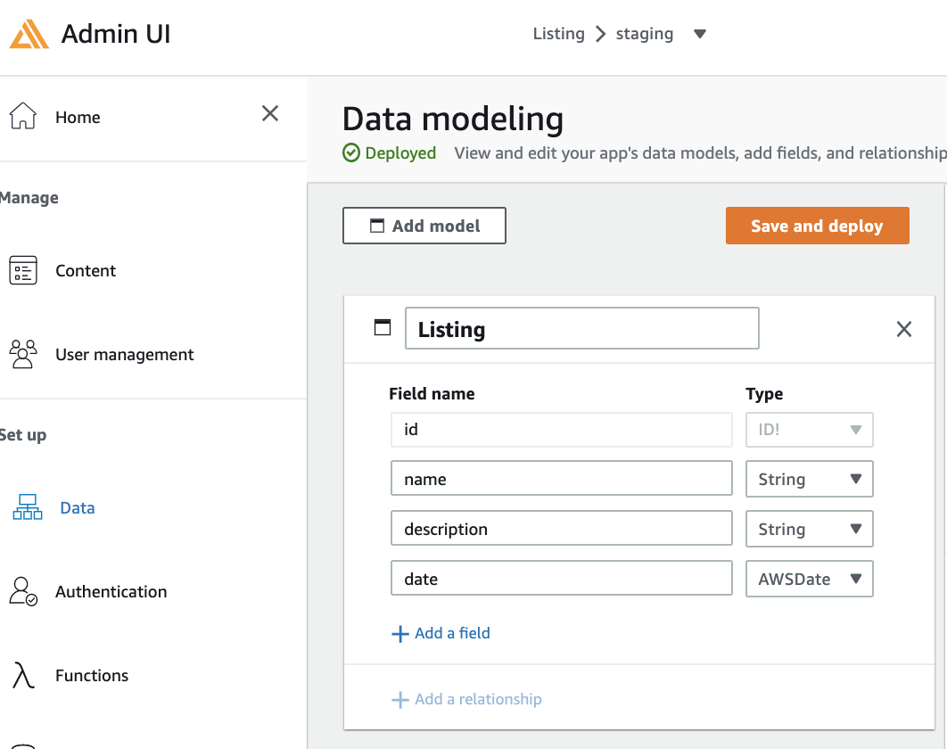Click Add model
The image size is (947, 749).
tap(424, 226)
